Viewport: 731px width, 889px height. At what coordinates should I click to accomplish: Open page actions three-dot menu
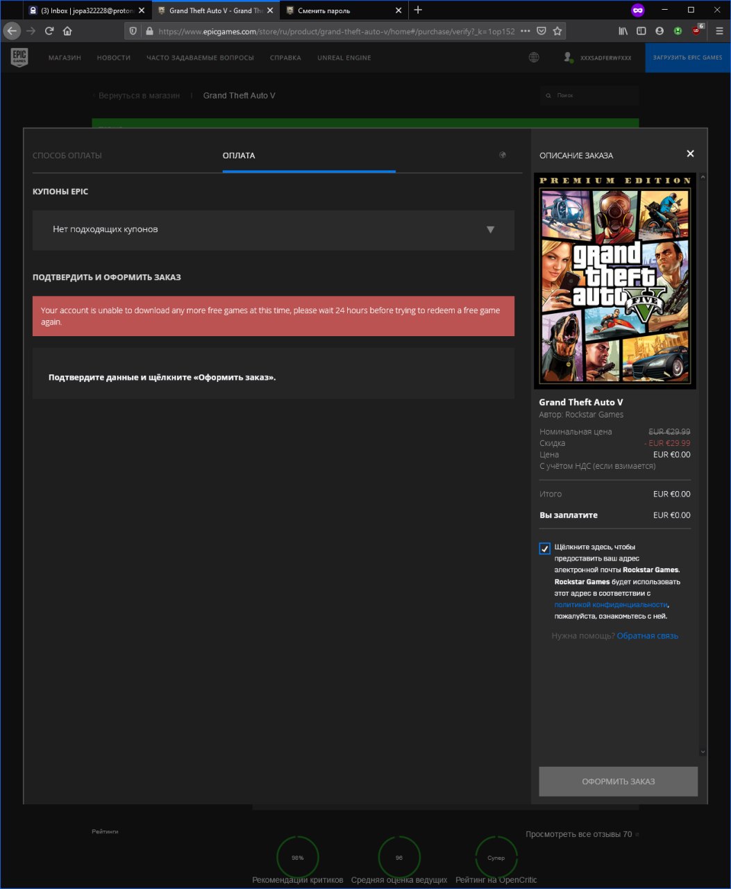tap(525, 31)
